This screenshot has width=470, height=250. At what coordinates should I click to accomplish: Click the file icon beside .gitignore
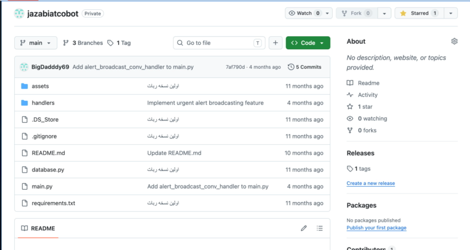click(25, 136)
